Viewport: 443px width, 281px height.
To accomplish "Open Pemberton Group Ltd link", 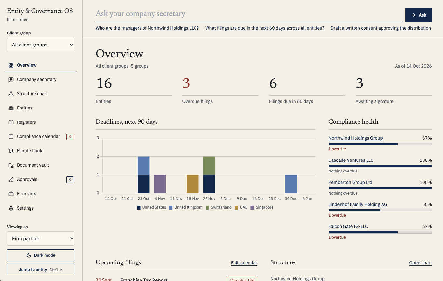I will 350,182.
